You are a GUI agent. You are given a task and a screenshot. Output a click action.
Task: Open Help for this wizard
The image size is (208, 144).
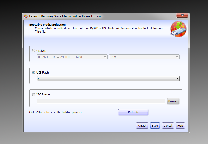pyautogui.click(x=180, y=126)
